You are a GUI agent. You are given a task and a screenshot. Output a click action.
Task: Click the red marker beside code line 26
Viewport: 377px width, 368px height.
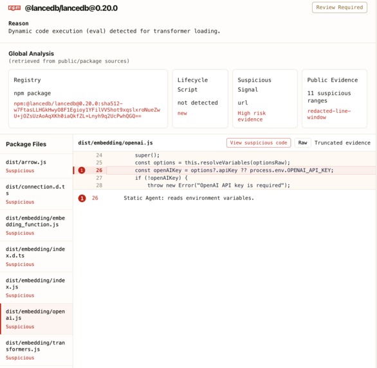coord(82,170)
